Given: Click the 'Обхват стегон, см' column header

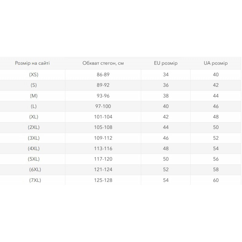Looking at the screenshot, I should tap(103, 63).
